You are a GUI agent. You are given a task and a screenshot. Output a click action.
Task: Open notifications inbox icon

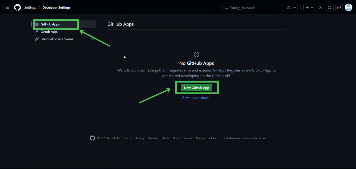pyautogui.click(x=339, y=7)
